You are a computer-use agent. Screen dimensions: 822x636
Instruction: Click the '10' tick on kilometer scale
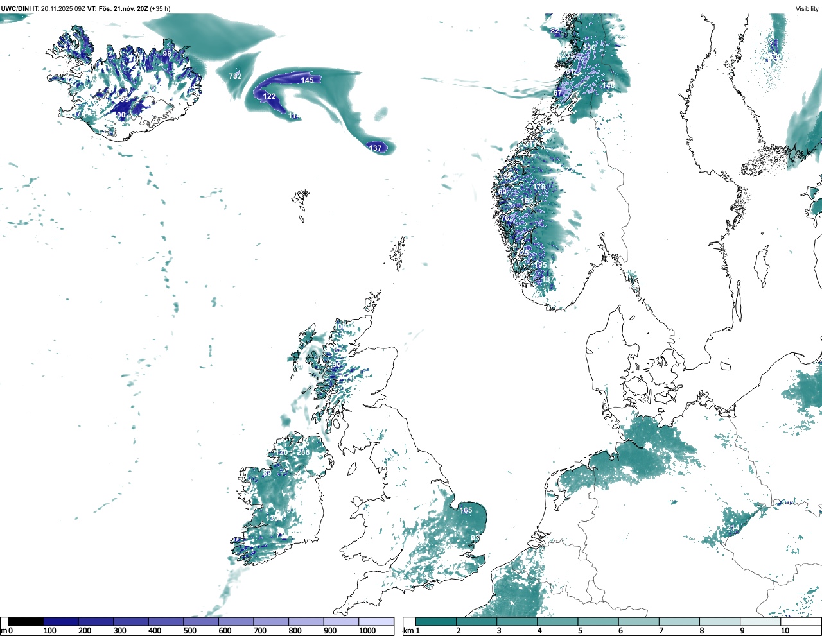coord(785,631)
